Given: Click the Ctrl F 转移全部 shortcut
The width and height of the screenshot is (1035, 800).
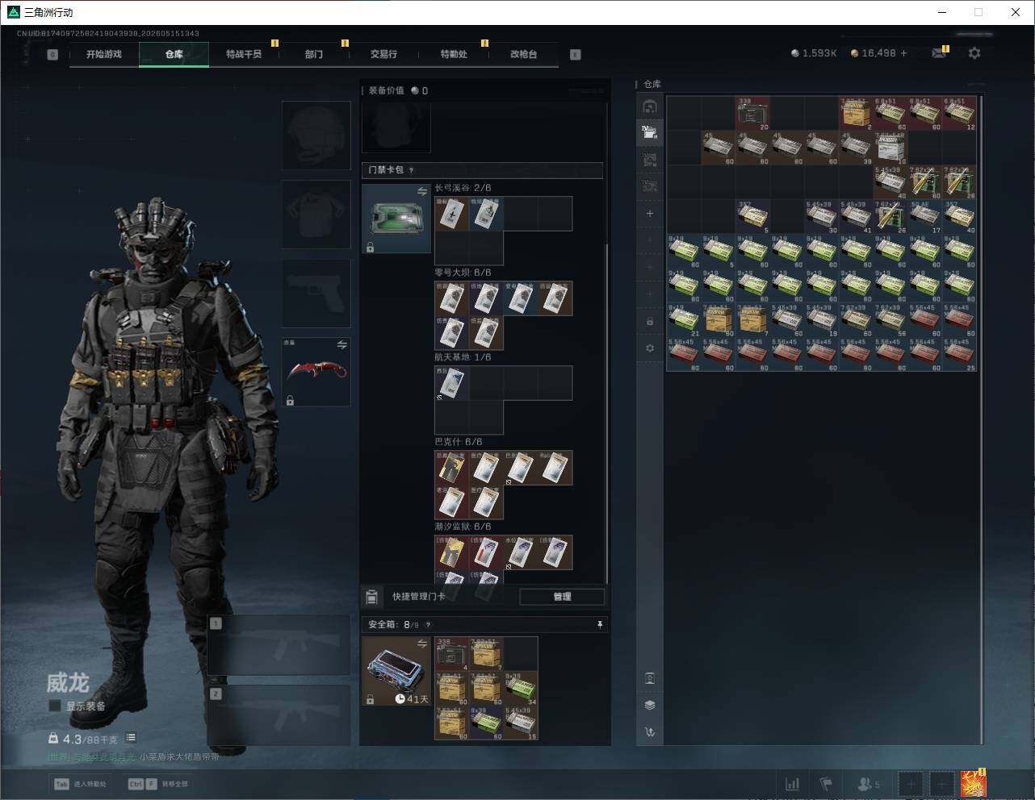Looking at the screenshot, I should tap(158, 784).
